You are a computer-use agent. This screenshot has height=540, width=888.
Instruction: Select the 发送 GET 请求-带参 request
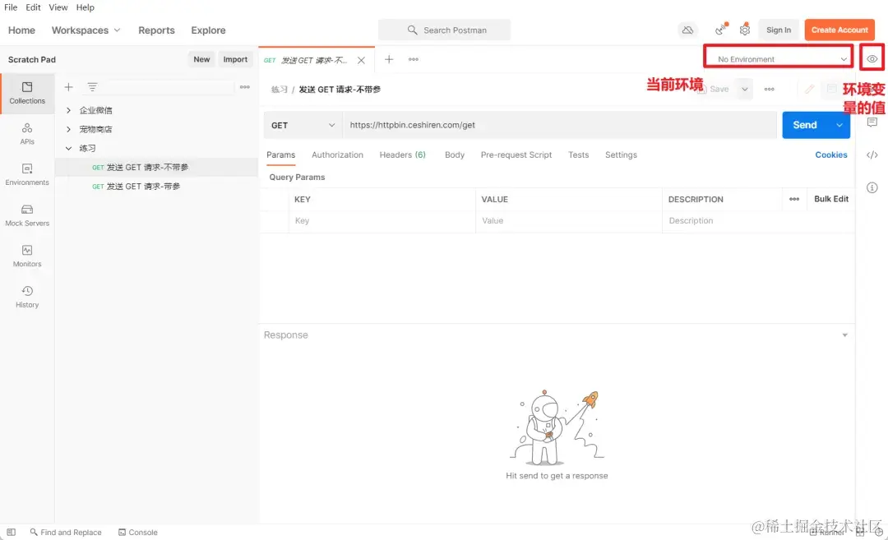tap(156, 187)
